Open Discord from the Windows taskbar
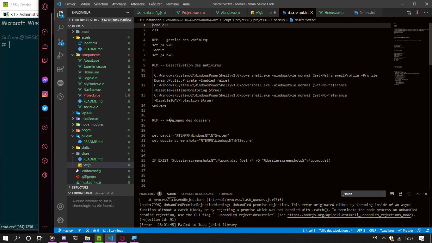This screenshot has height=243, width=432. tap(64, 238)
